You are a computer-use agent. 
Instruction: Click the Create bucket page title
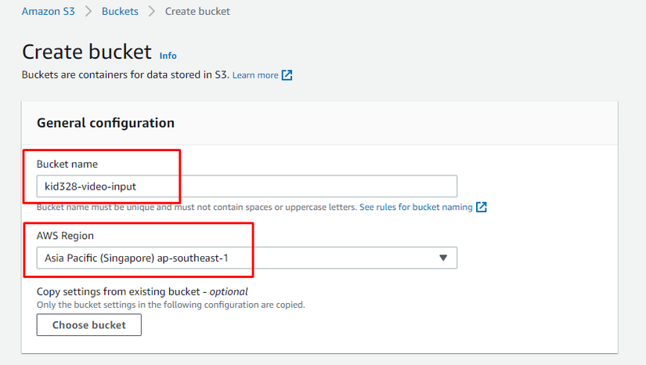tap(87, 52)
